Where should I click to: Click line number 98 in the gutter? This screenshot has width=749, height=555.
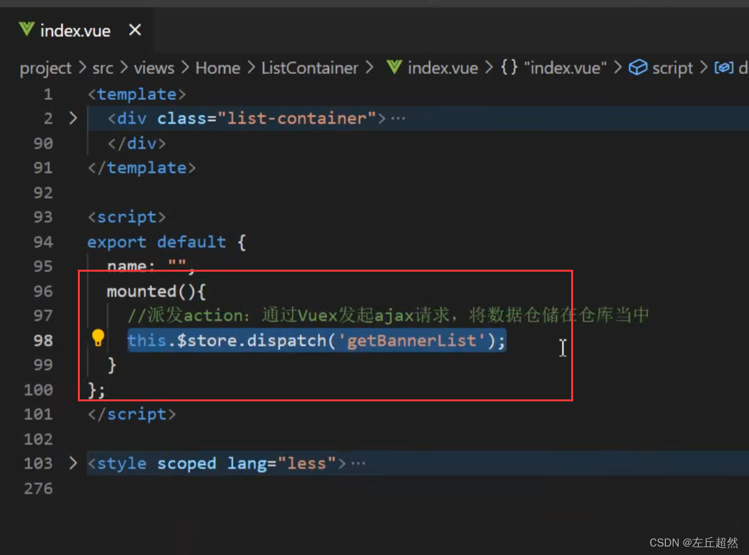coord(43,340)
